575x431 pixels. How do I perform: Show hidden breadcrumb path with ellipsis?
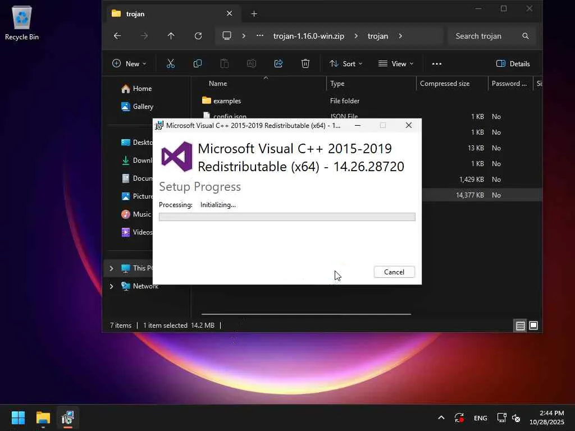(259, 36)
